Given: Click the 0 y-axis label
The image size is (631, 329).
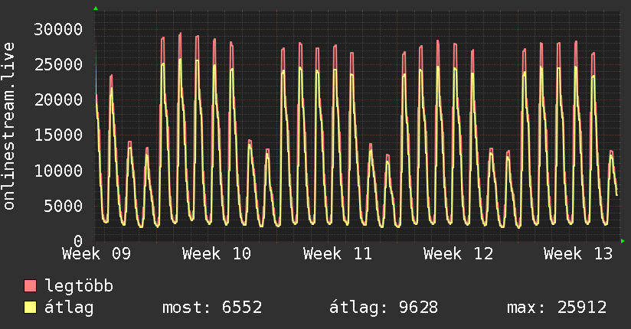Looking at the screenshot, I should pos(78,241).
